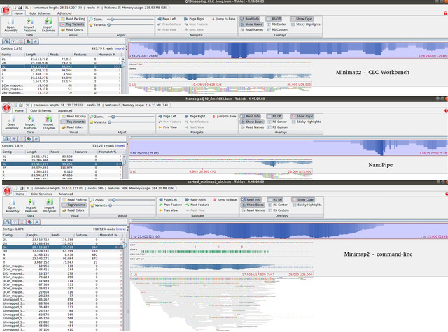Toggle Read Names overlay in the top window
448x332 pixels.
coord(252,29)
